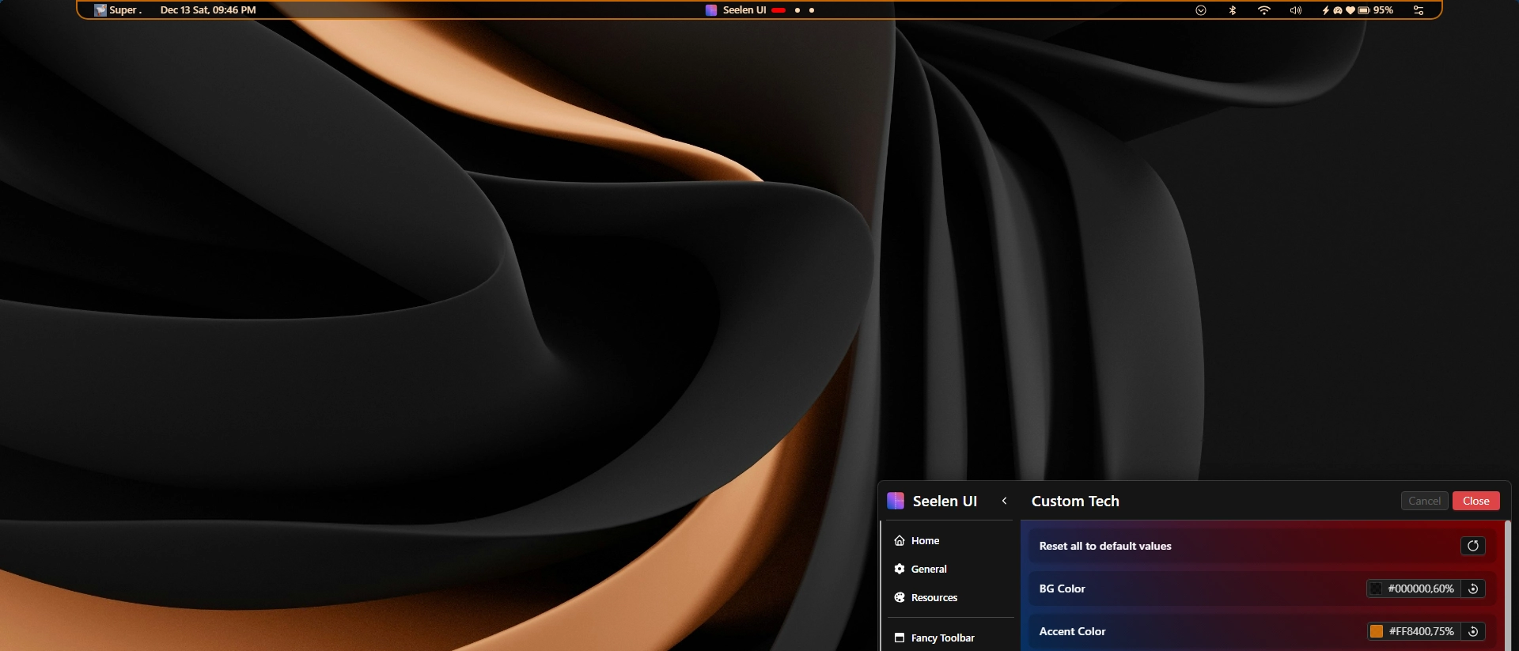The image size is (1519, 651).
Task: Click the Cancel button
Action: (1424, 501)
